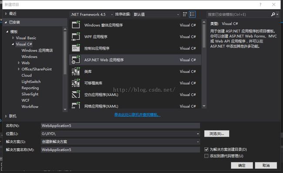Image resolution: width=283 pixels, height=173 pixels.
Task: Close the 新建项目 dialog
Action: 273,4
